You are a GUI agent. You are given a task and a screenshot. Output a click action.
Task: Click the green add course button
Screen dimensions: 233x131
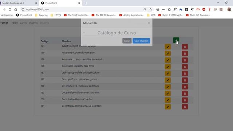click(x=176, y=40)
